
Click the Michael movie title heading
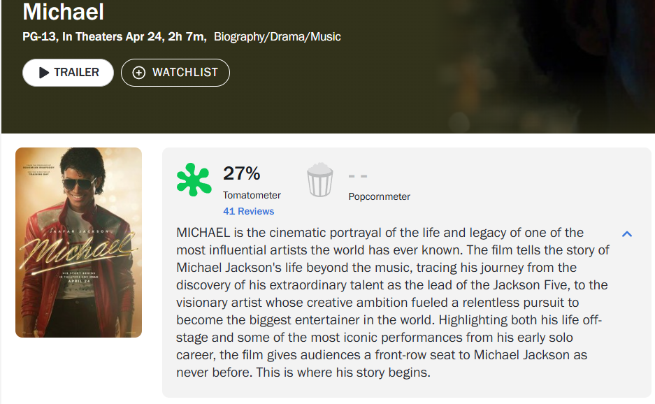[x=63, y=12]
